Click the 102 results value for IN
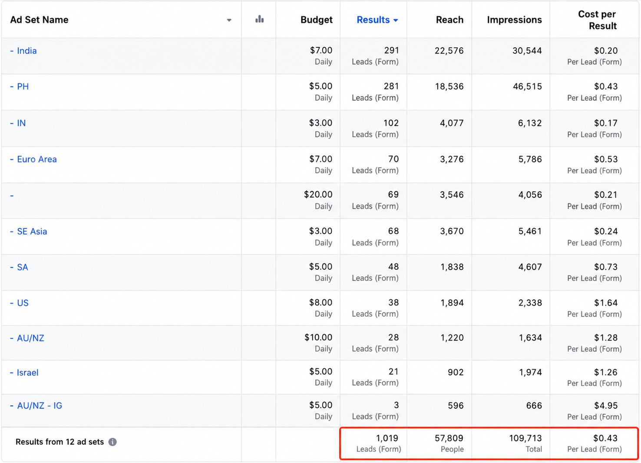 click(x=391, y=123)
